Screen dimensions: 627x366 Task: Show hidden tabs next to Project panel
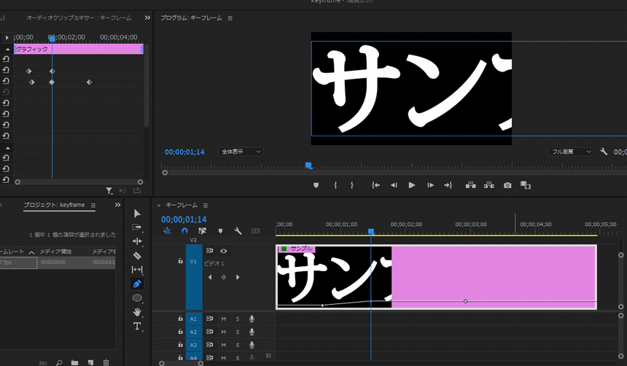[117, 205]
